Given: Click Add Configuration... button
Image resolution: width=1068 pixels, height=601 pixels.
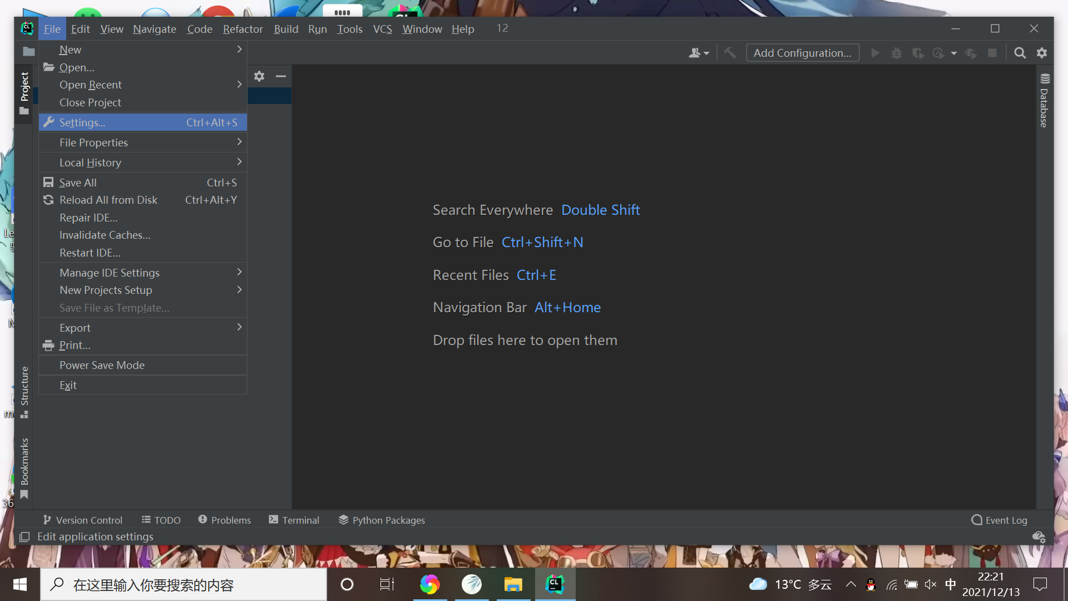Looking at the screenshot, I should click(802, 53).
